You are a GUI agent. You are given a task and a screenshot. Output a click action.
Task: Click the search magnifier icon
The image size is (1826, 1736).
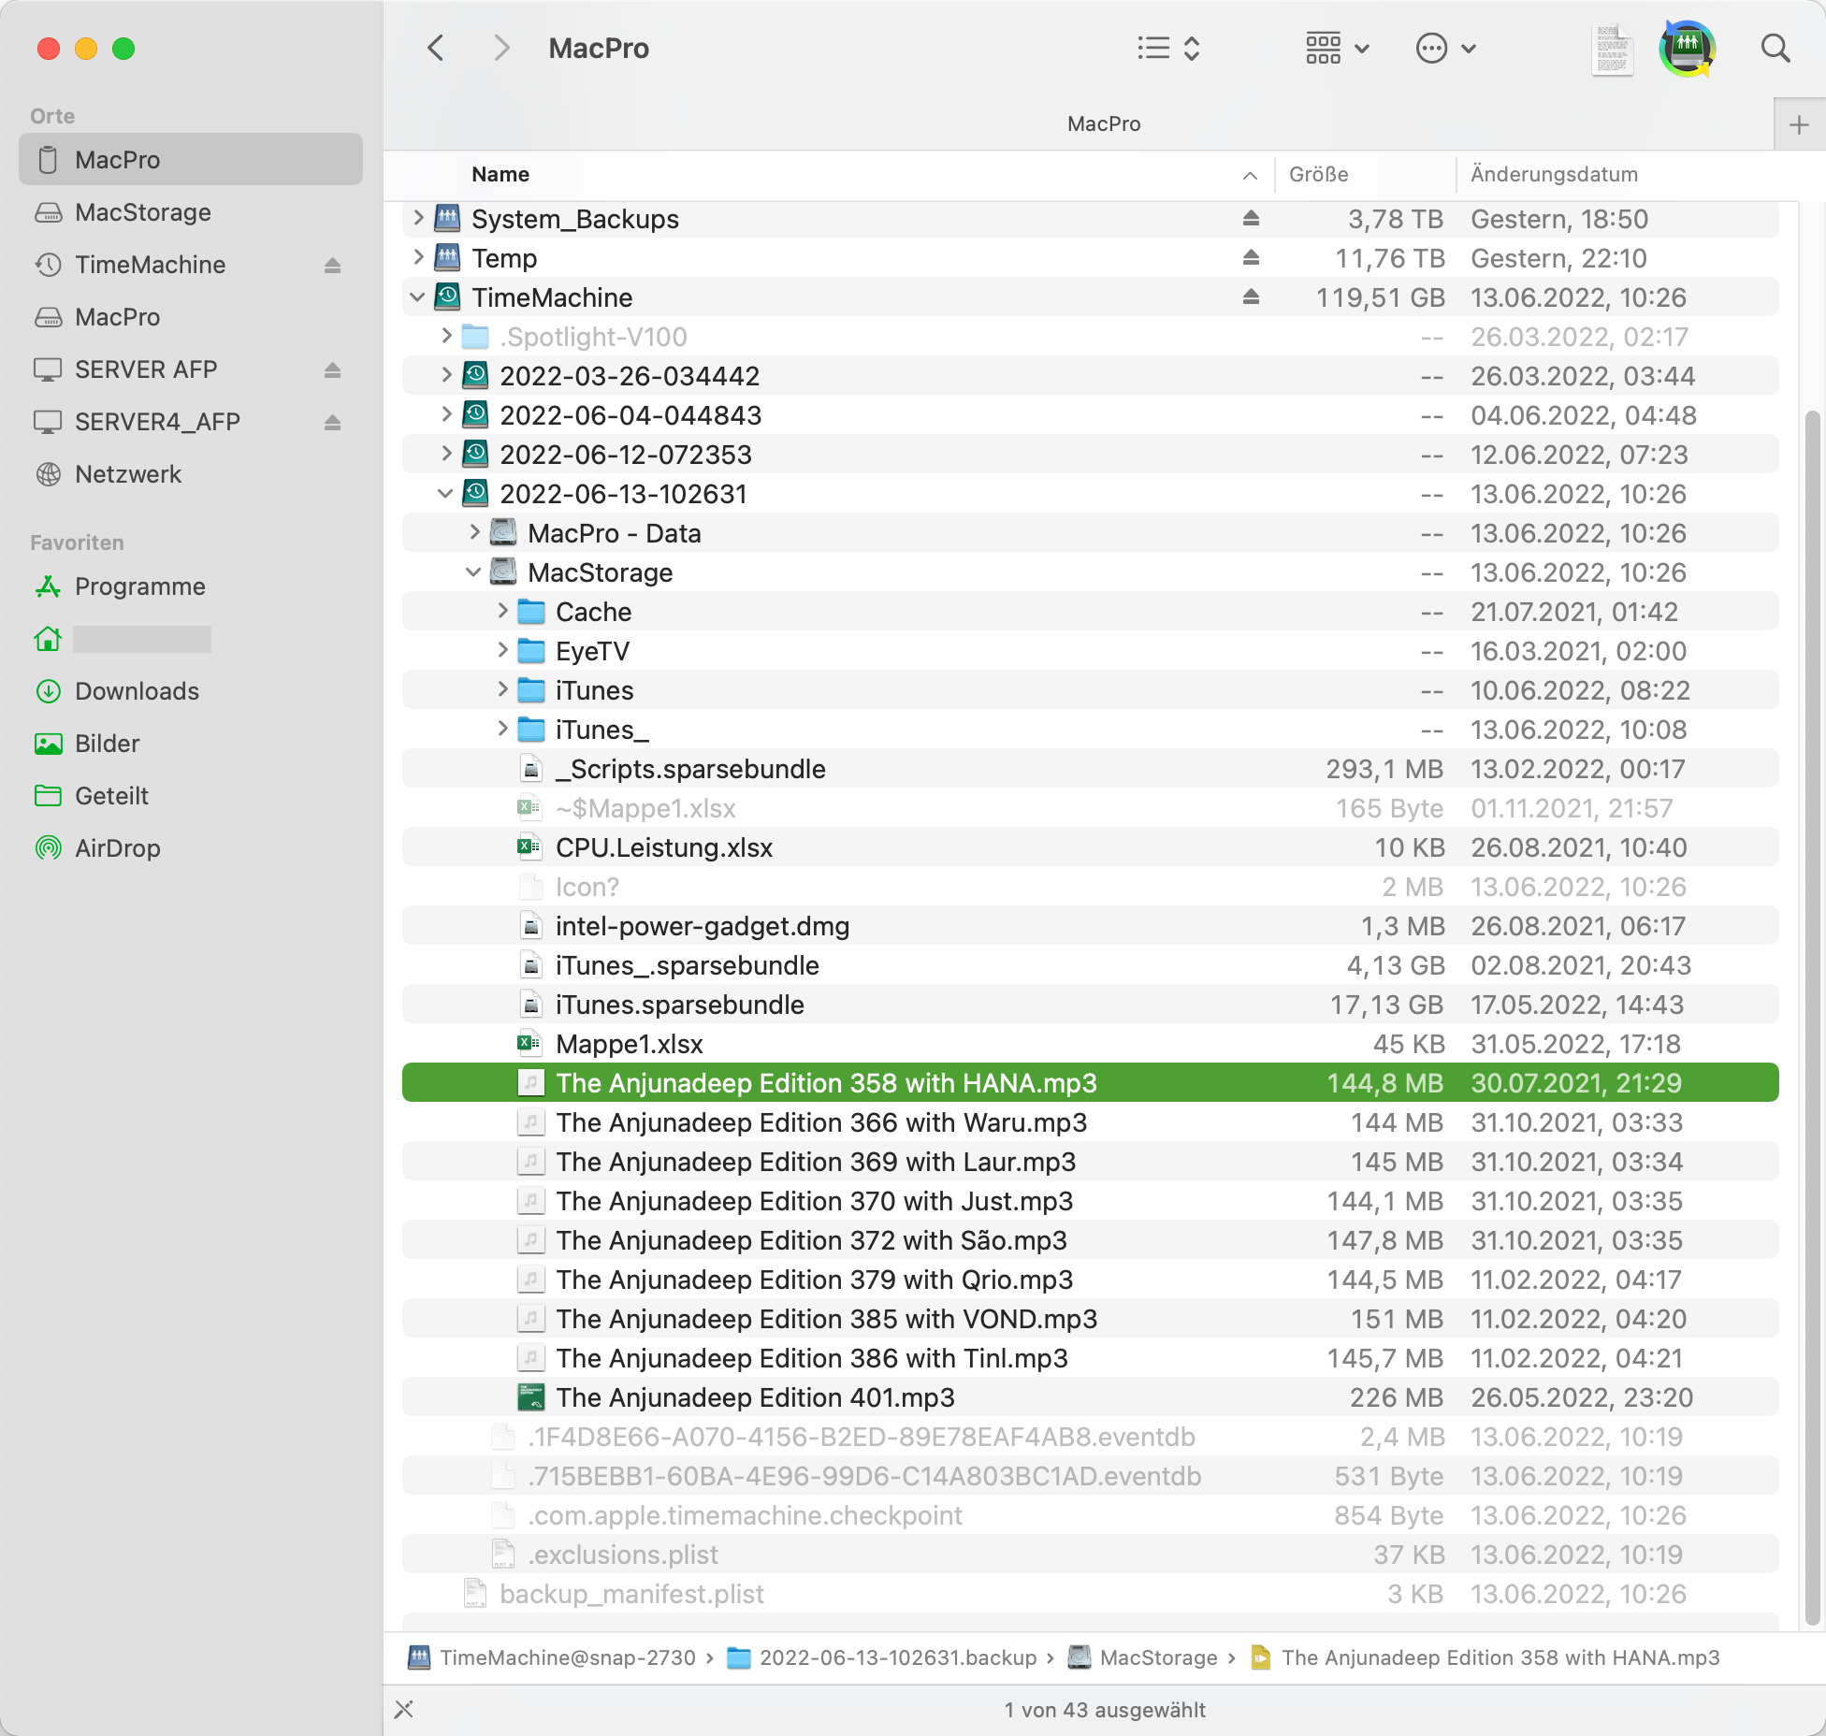[1775, 49]
